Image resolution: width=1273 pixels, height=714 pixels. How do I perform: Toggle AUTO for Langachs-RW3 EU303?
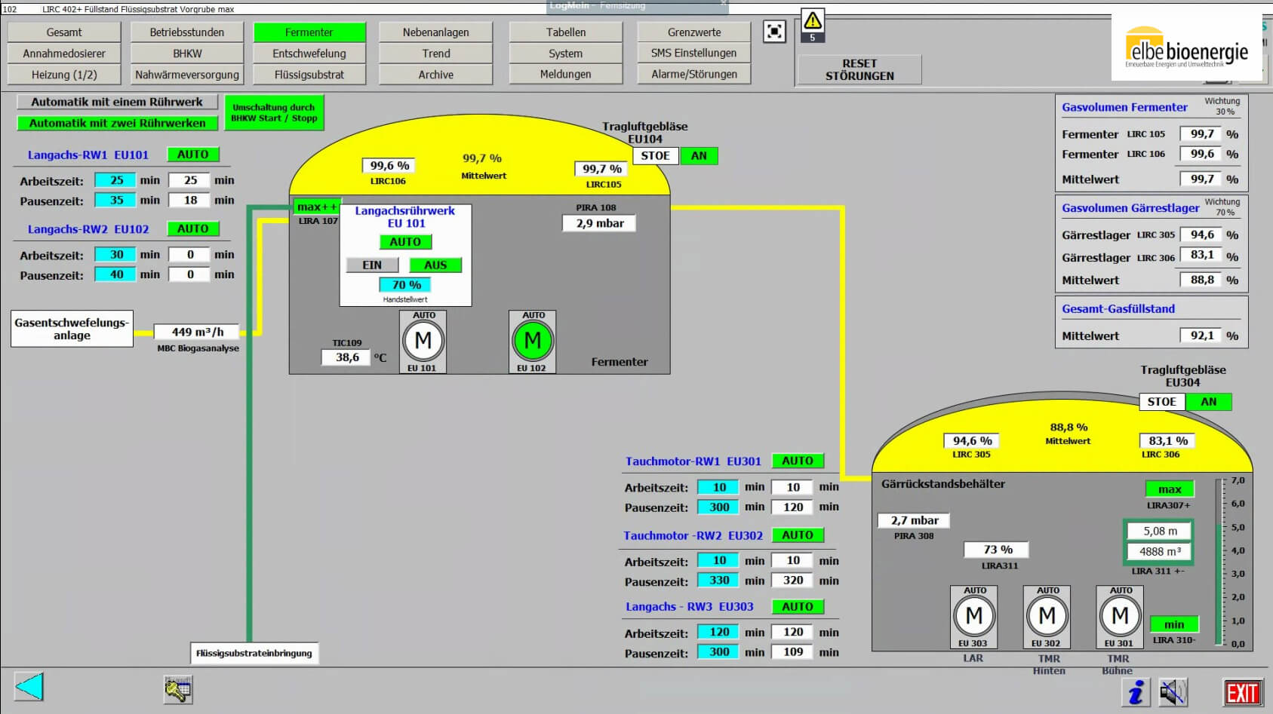(x=798, y=607)
